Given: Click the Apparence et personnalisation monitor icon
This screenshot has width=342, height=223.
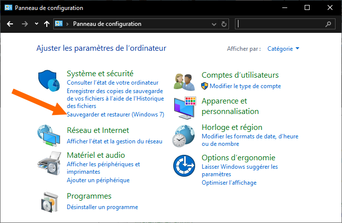Looking at the screenshot, I should click(184, 108).
